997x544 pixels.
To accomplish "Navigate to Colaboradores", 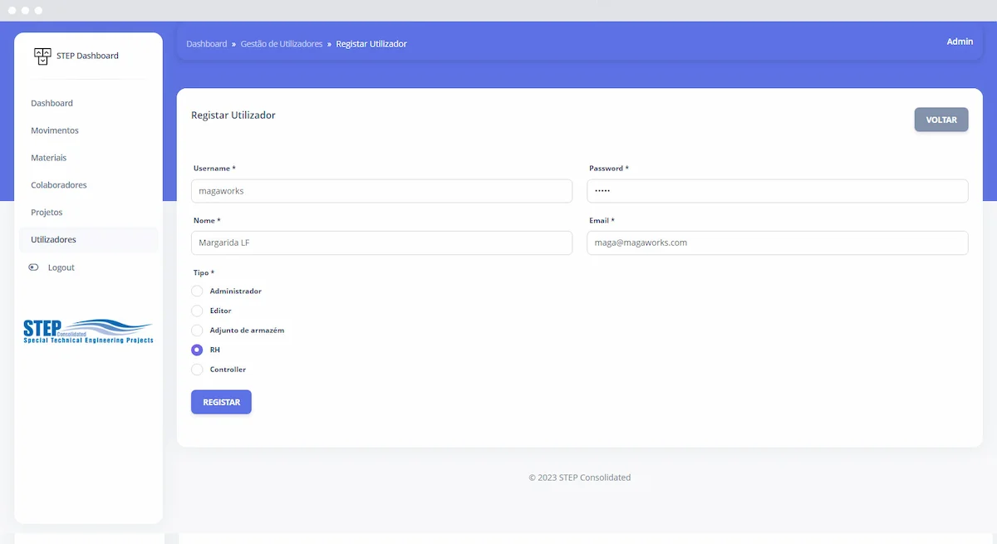I will (58, 184).
